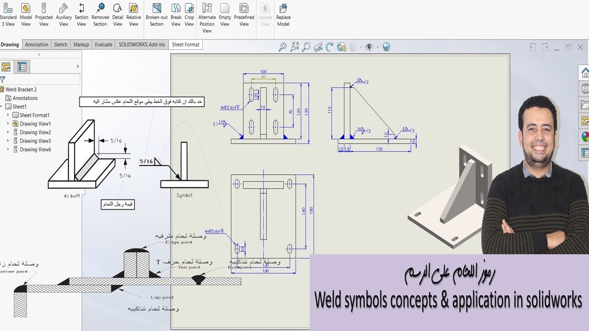
Task: Open the Evaluate tab
Action: 104,45
